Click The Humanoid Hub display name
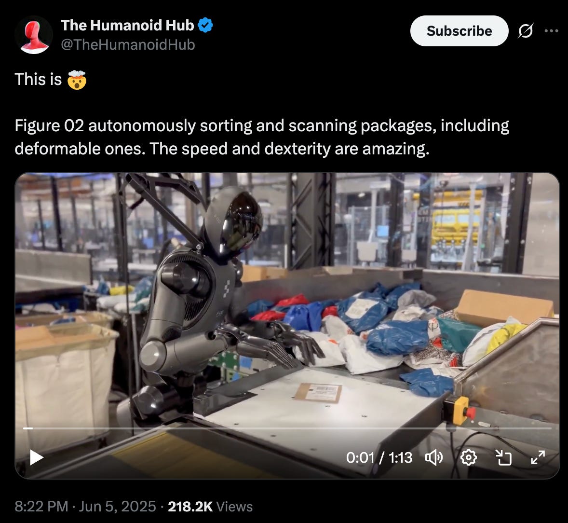 pyautogui.click(x=127, y=26)
